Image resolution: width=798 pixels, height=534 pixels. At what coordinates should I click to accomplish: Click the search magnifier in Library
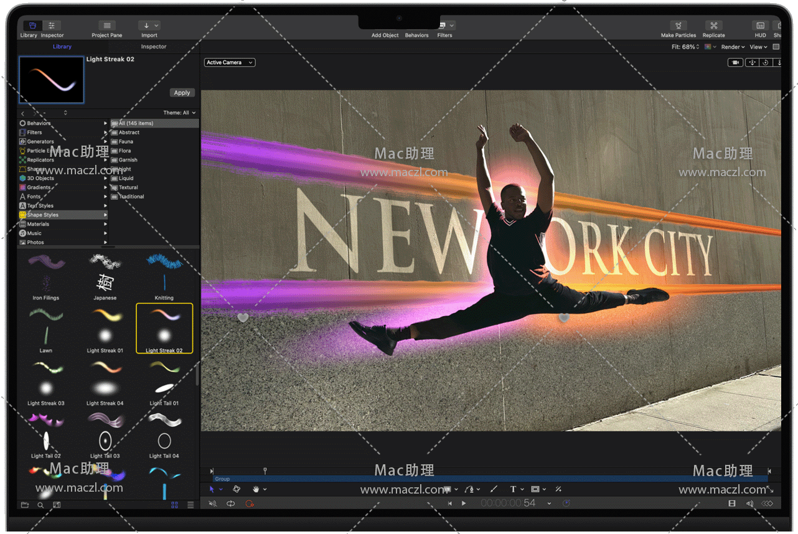[40, 505]
